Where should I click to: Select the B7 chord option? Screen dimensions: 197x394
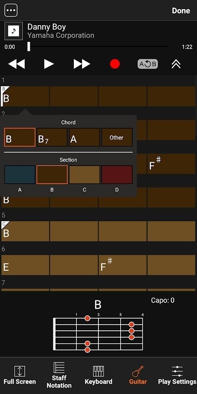coord(52,137)
